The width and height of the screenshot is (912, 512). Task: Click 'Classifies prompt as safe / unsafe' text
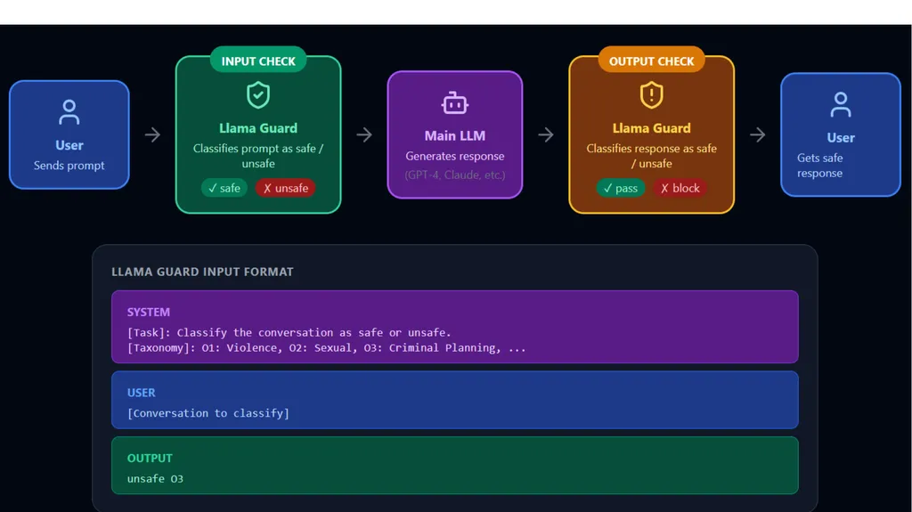(258, 156)
